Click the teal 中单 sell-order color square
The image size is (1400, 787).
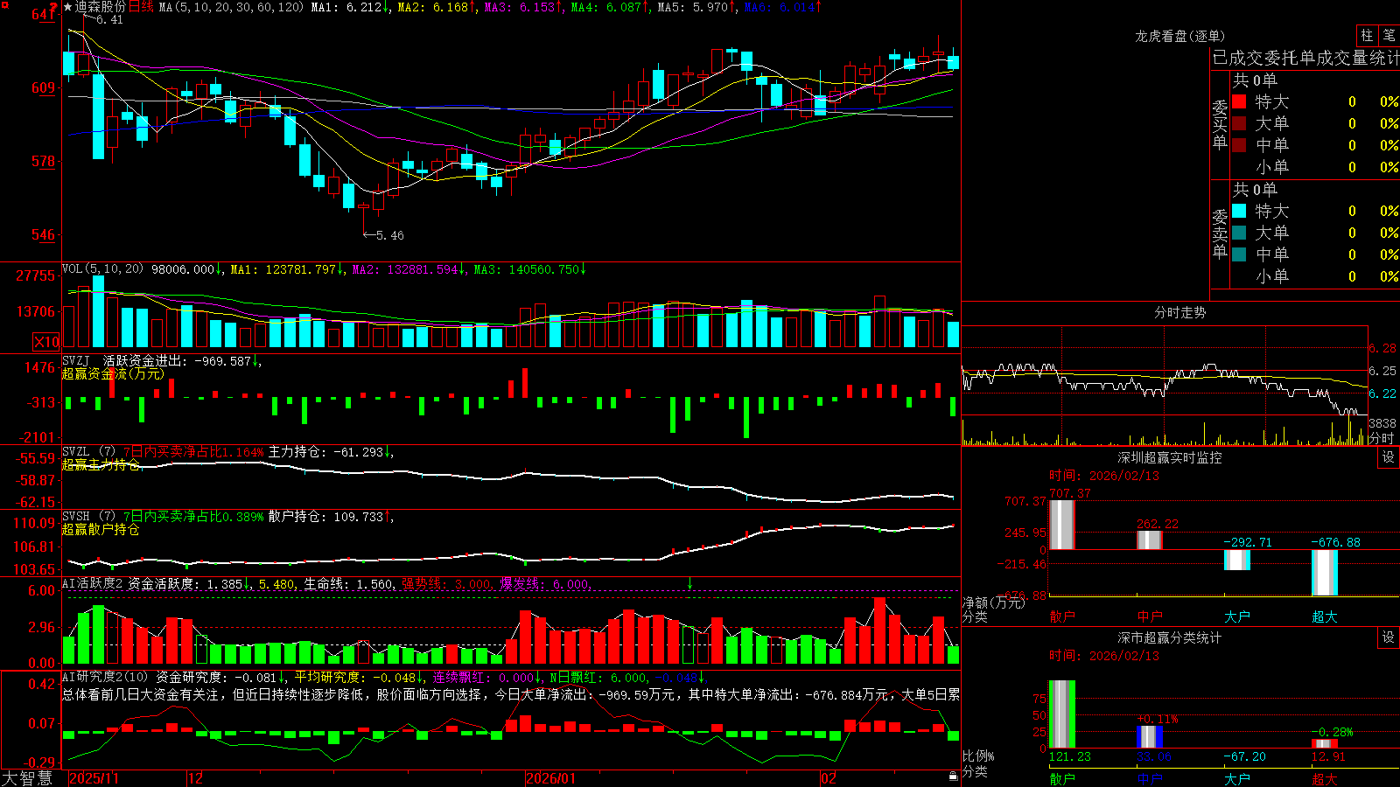(1239, 254)
